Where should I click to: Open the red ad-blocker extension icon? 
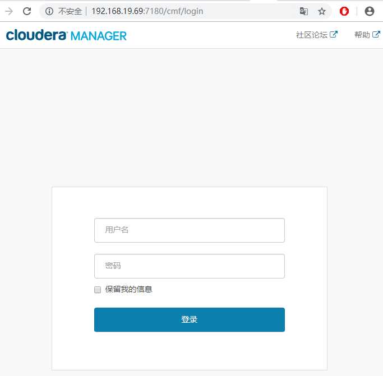click(x=344, y=11)
